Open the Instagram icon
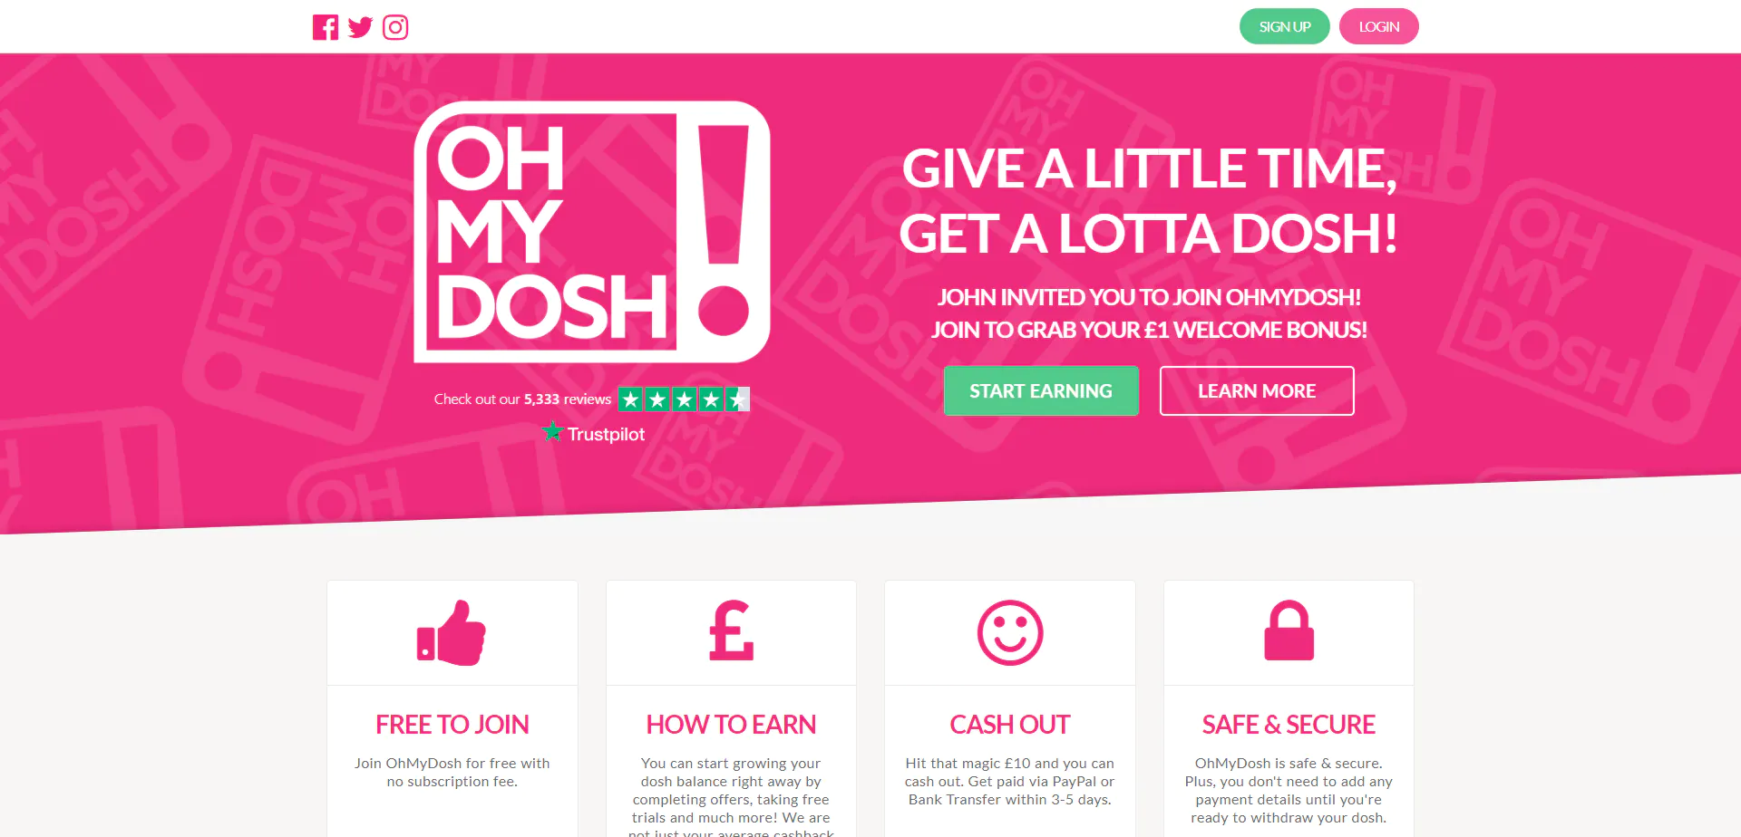Image resolution: width=1741 pixels, height=837 pixels. pos(395,27)
